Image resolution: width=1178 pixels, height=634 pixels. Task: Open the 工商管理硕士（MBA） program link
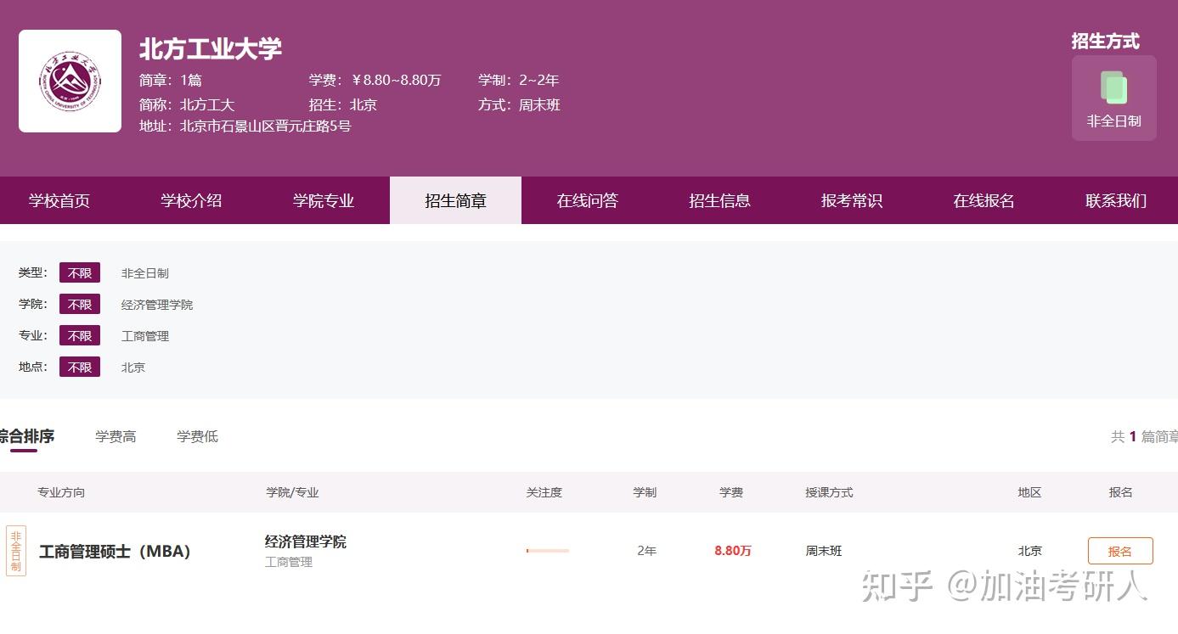(115, 552)
